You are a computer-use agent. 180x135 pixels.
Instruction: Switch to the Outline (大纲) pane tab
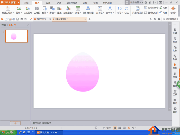[x=4, y=25]
